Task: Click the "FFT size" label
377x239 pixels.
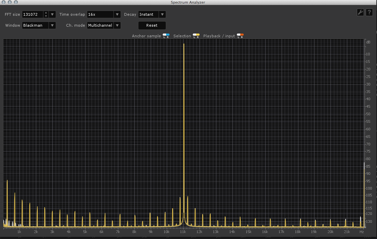Action: pyautogui.click(x=12, y=14)
